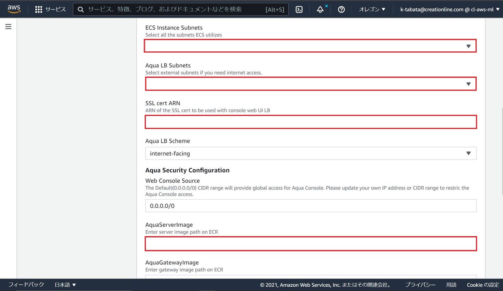The image size is (503, 291).
Task: Open the help question mark menu
Action: [341, 9]
